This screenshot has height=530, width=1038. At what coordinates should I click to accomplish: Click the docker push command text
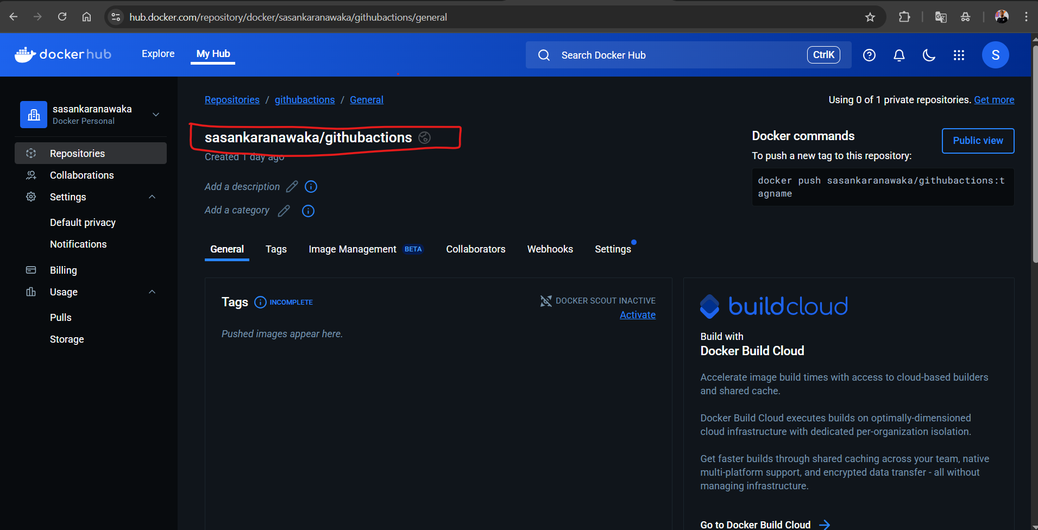click(881, 187)
